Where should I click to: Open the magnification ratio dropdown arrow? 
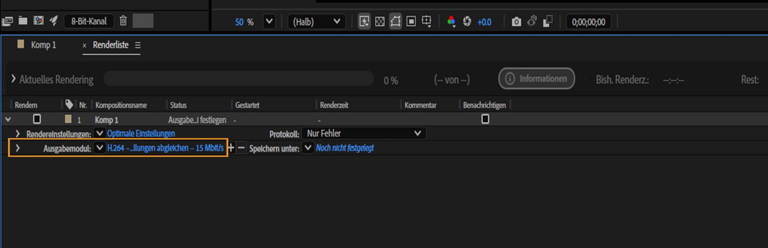tap(269, 21)
